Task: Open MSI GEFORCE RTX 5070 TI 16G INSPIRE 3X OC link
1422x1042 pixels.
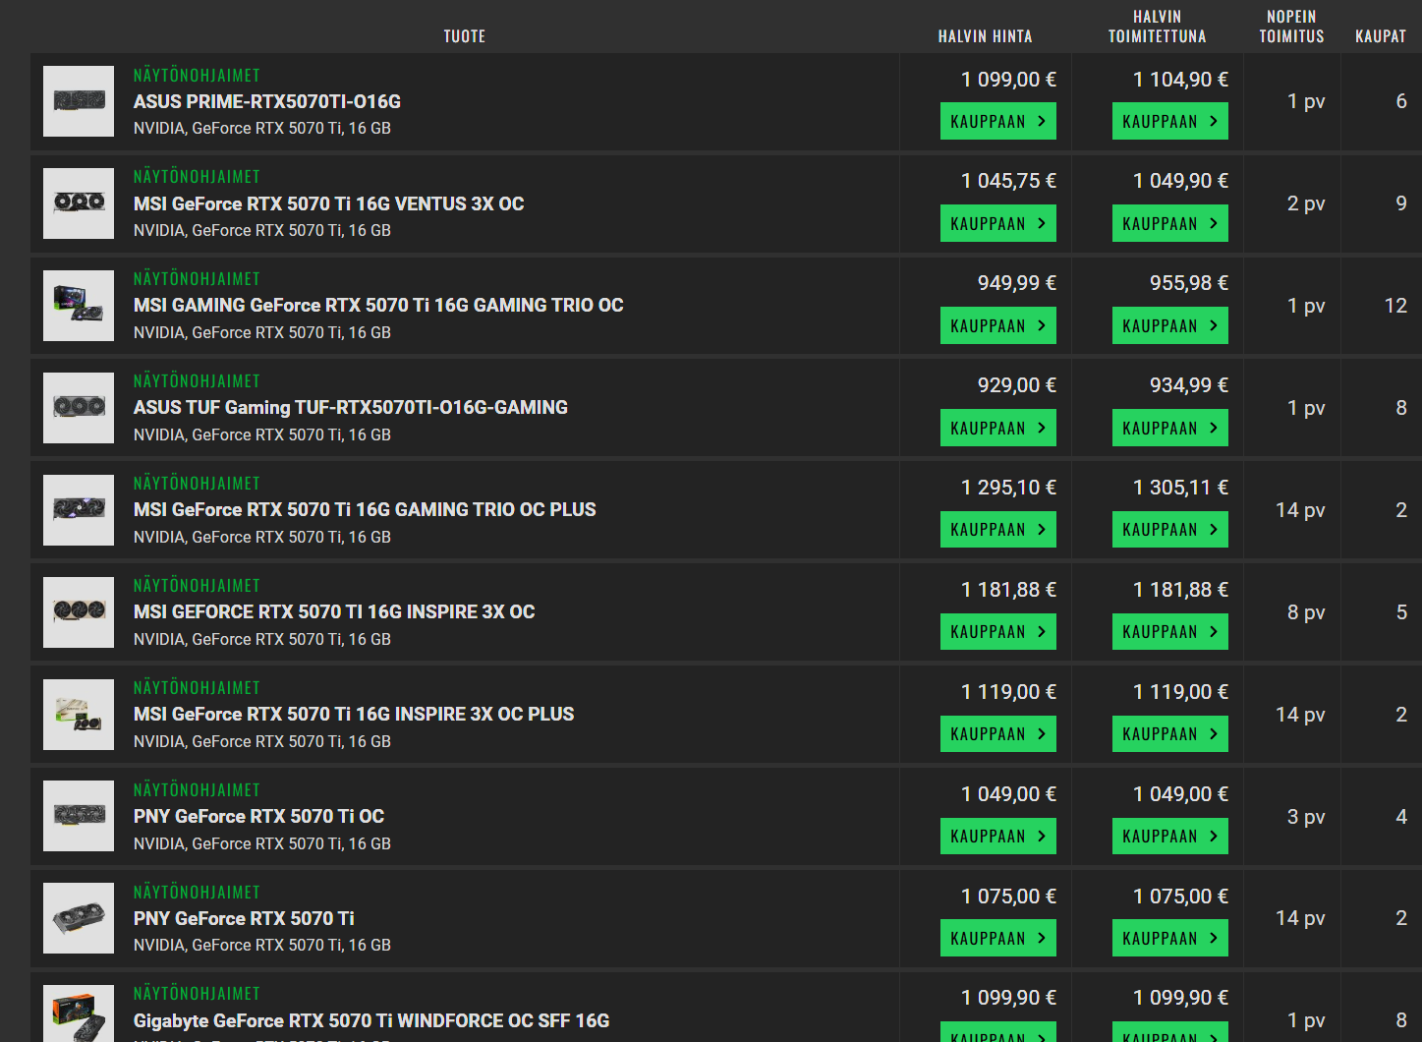Action: point(334,612)
